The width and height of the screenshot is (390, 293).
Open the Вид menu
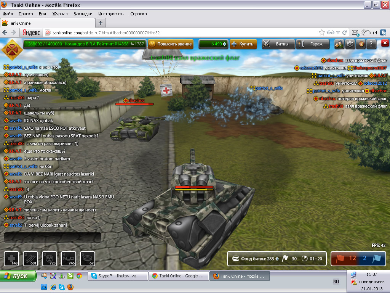pyautogui.click(x=43, y=14)
